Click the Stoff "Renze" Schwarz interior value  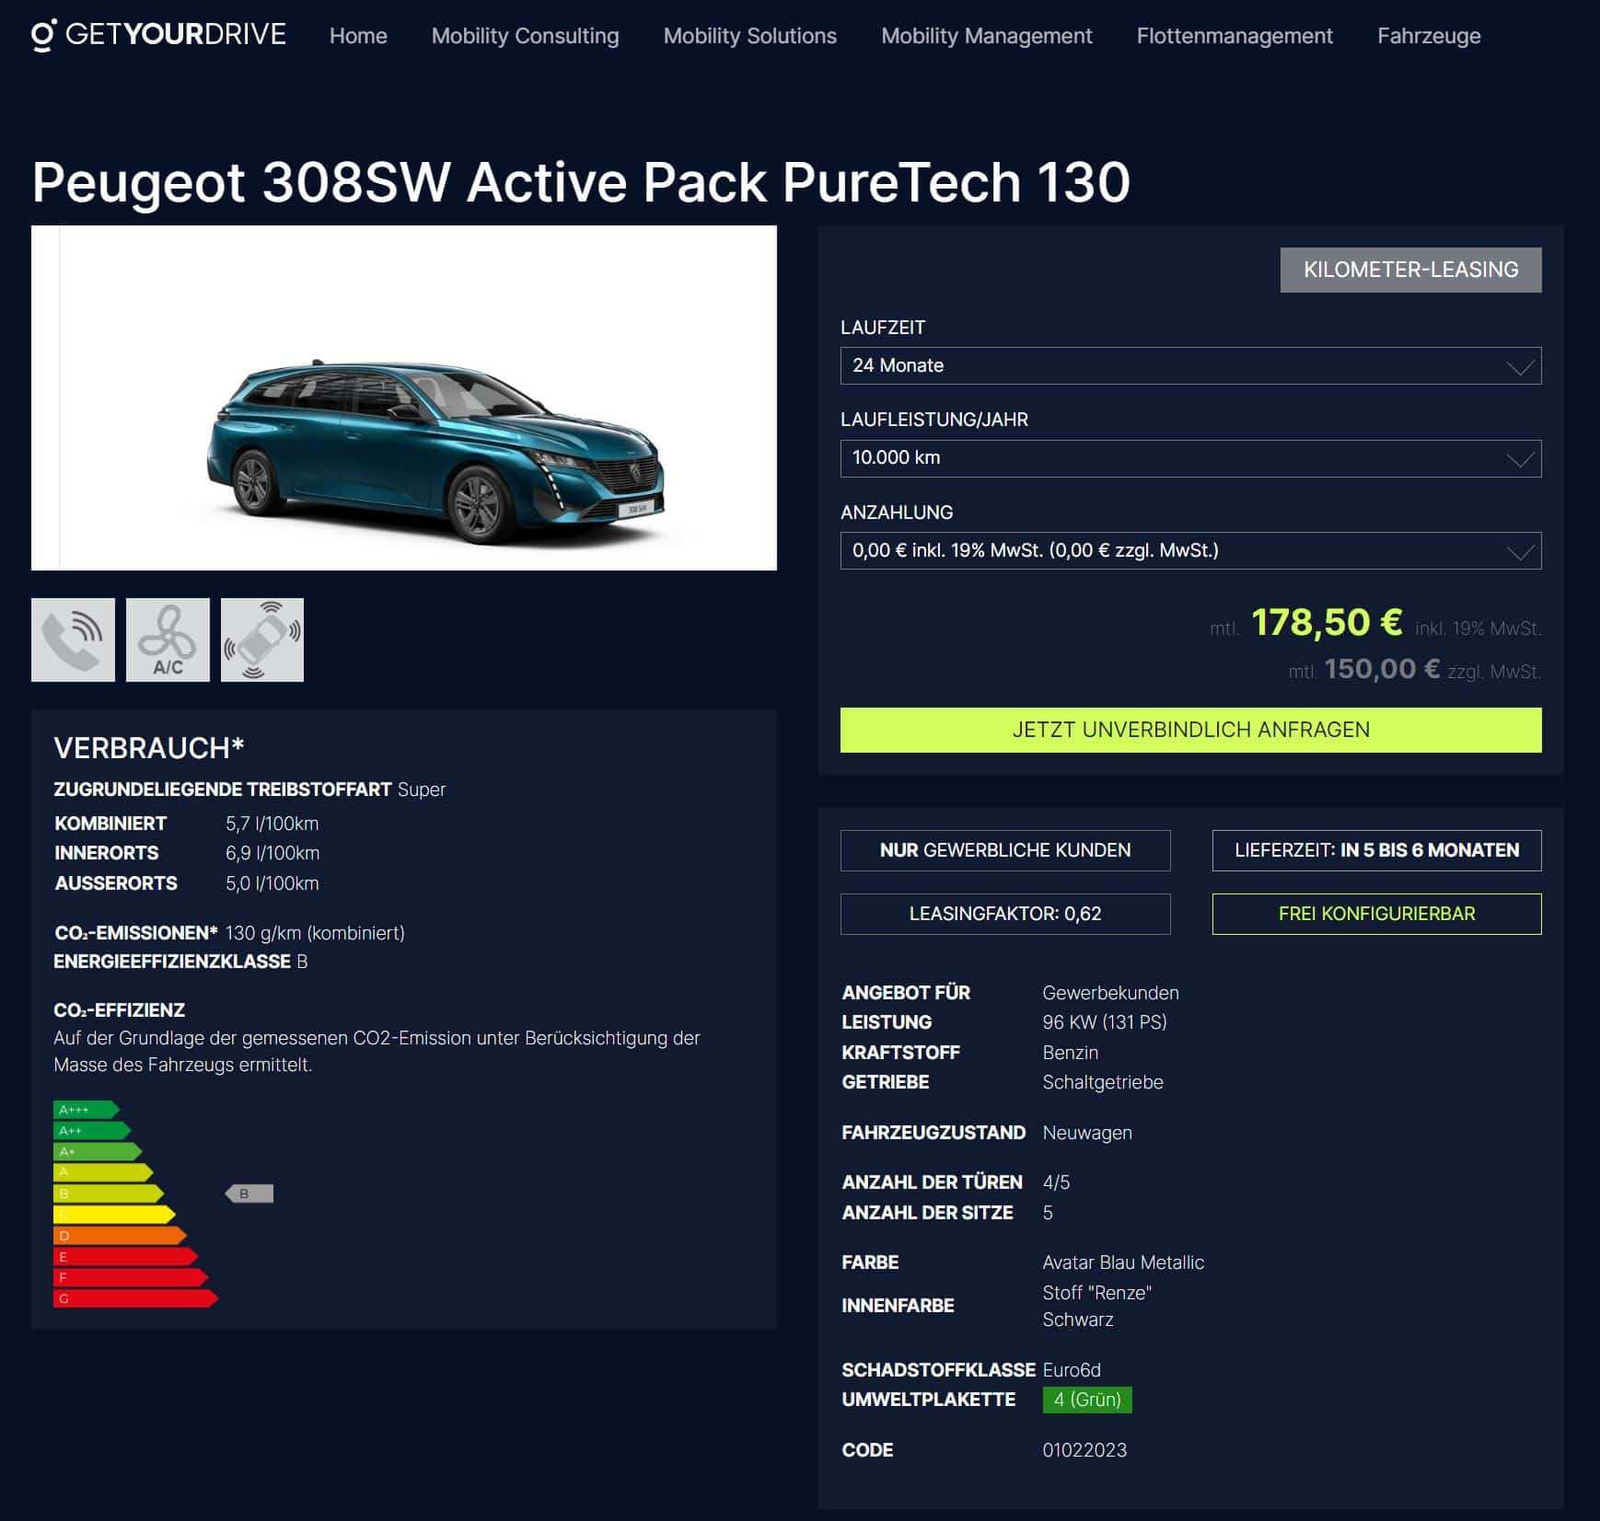[x=1097, y=1306]
